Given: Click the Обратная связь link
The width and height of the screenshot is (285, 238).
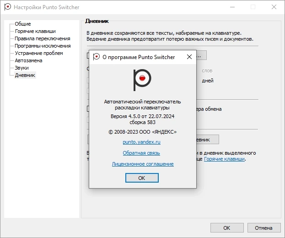Looking at the screenshot, I should (141, 153).
